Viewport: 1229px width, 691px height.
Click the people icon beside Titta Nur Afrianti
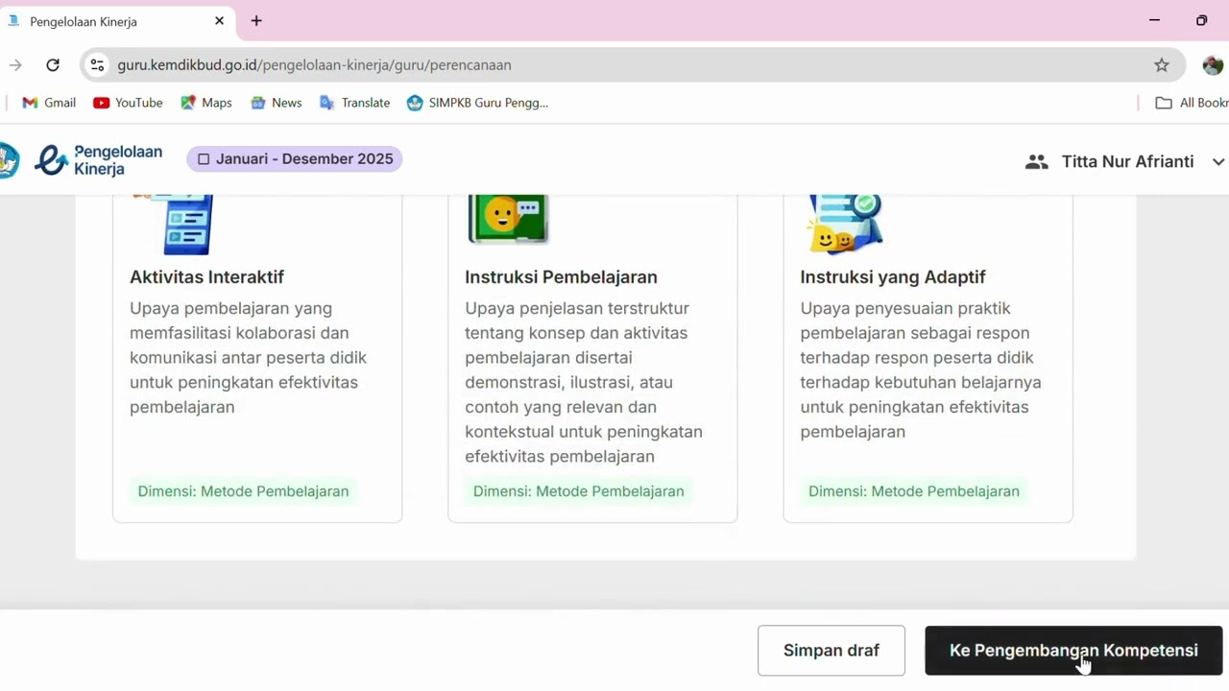[1036, 161]
